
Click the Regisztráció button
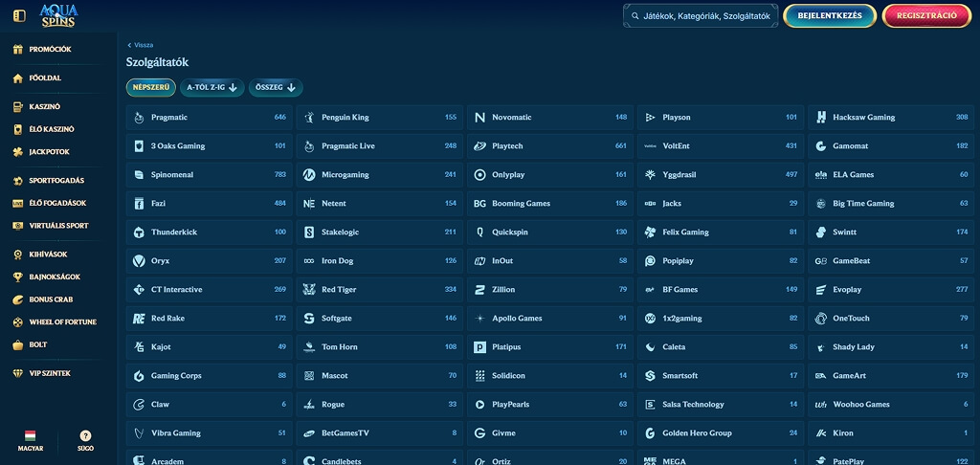tap(926, 15)
